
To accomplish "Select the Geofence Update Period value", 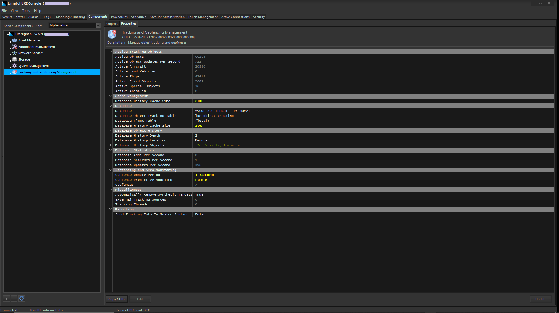I will 205,175.
